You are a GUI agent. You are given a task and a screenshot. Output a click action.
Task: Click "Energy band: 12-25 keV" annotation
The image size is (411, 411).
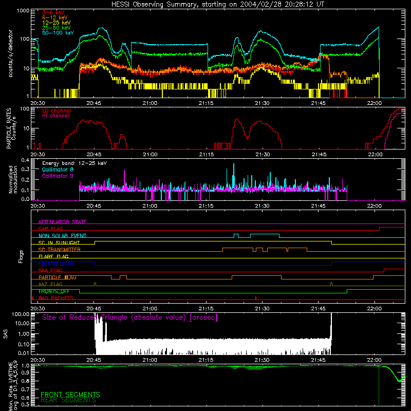click(x=74, y=163)
